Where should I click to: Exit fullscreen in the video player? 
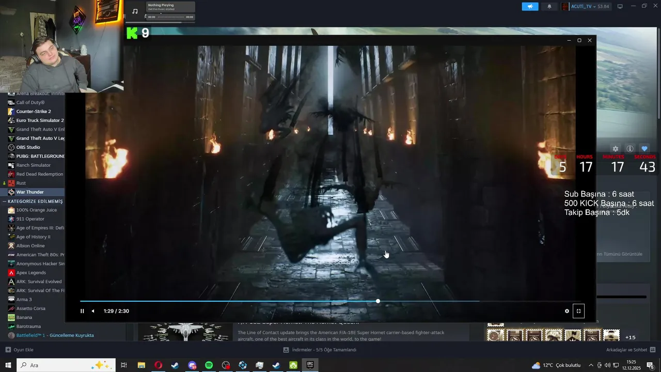pos(578,311)
